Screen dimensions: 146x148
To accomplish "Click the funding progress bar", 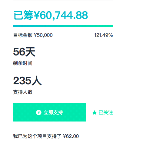I will [63, 26].
